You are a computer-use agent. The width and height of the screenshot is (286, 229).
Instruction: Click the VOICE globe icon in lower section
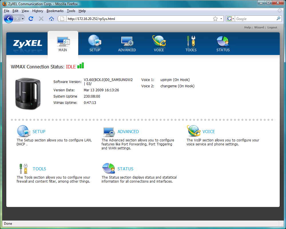[x=194, y=131]
